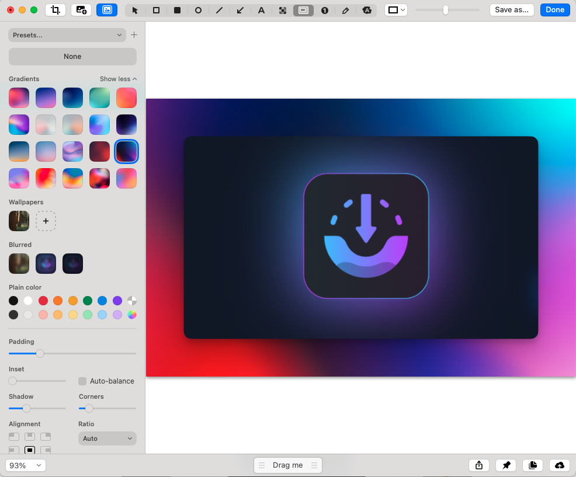Click the share icon at bottom right

point(479,465)
